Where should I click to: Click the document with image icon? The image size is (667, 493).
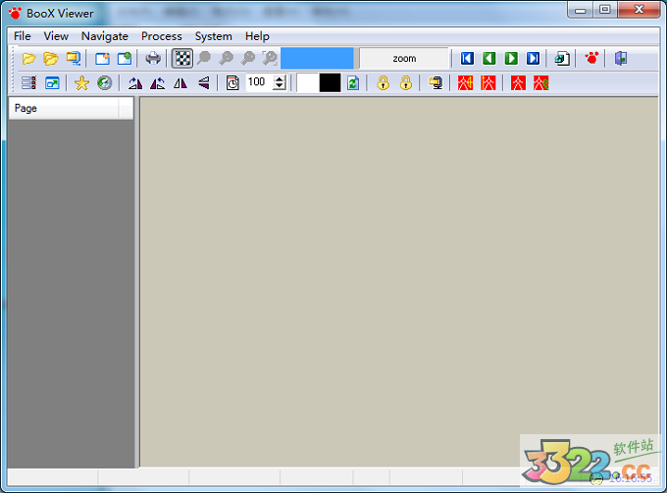[562, 58]
